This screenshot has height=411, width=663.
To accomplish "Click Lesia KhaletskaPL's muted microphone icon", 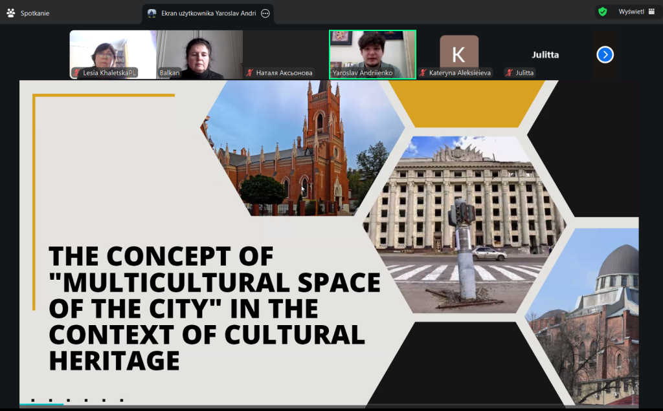I will point(76,73).
